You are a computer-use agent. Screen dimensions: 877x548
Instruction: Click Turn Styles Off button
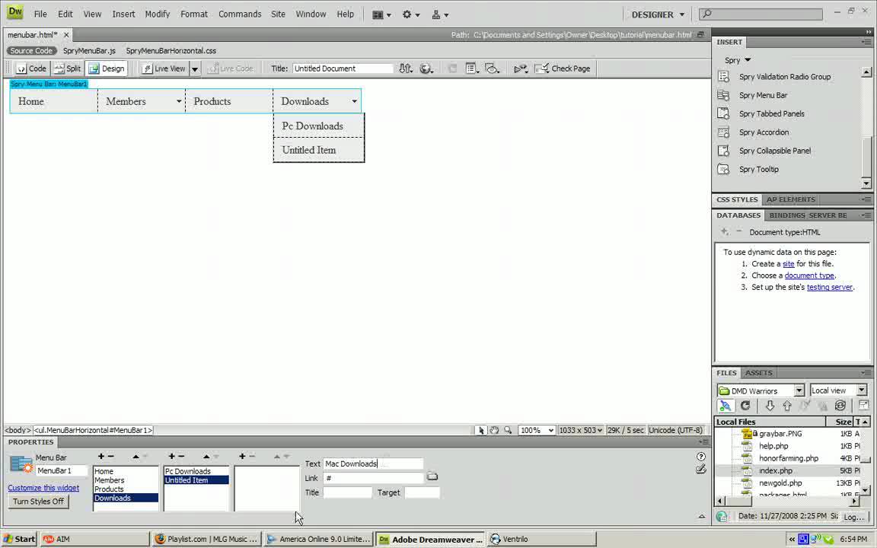tap(39, 501)
